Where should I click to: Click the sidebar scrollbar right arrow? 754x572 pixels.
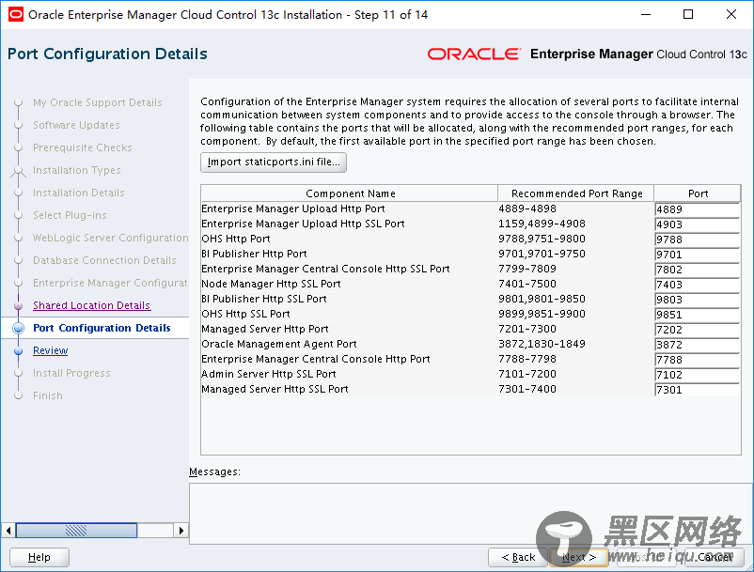point(181,531)
